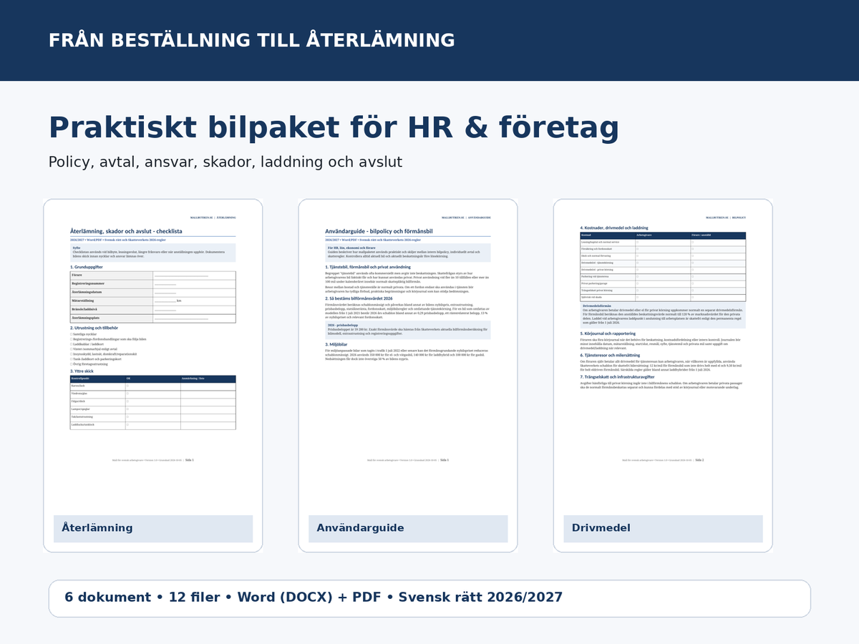Tick the 'Laddkablar / laddkort' checkbox
Image resolution: width=859 pixels, height=644 pixels.
coord(71,344)
